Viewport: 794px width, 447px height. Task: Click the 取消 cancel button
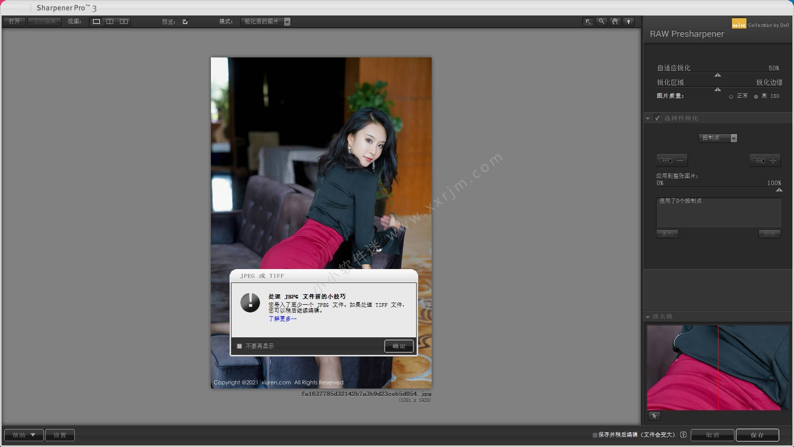[x=712, y=435]
